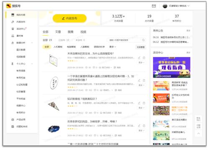The width and height of the screenshot is (209, 150).
Task: Expand 更多 menu for 反思老罗 article
Action: pyautogui.click(x=141, y=130)
